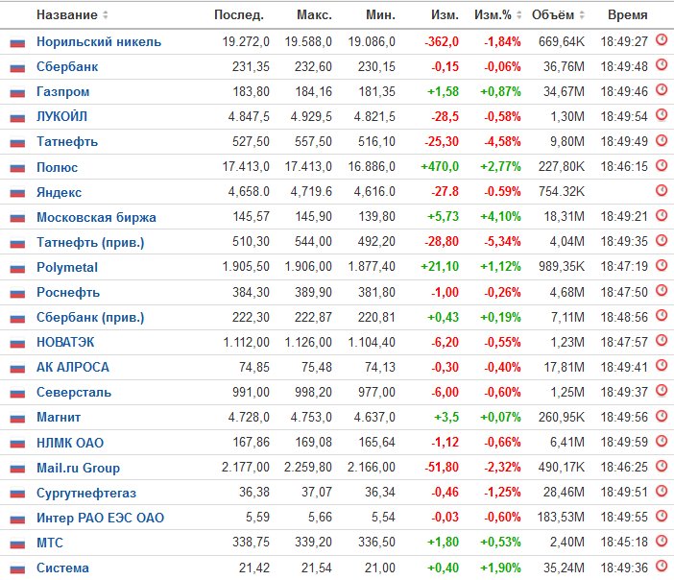Click the clock icon in Polymetal row
Screen dimensions: 674x580
(x=662, y=265)
